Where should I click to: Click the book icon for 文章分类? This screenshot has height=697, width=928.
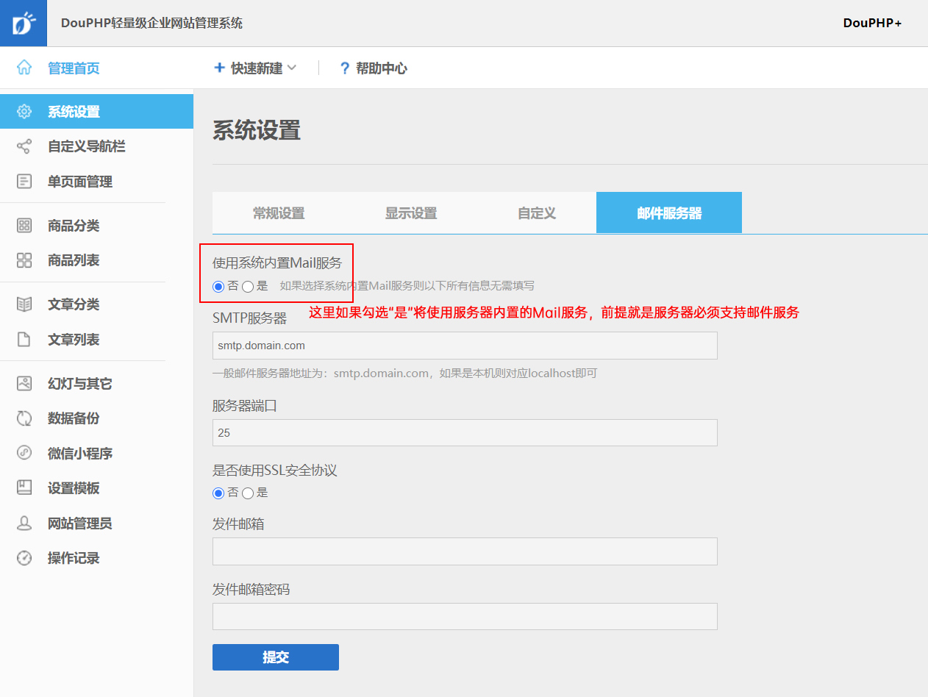tap(24, 304)
